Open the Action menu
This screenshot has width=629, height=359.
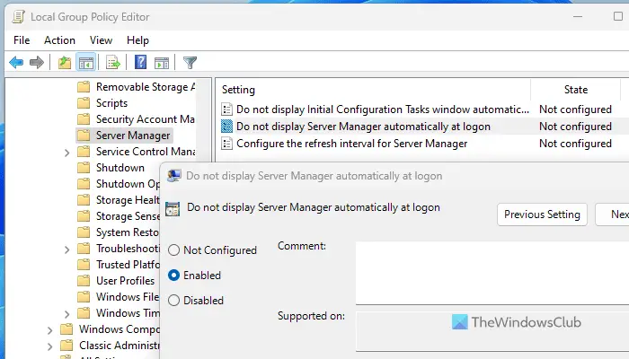pyautogui.click(x=60, y=40)
